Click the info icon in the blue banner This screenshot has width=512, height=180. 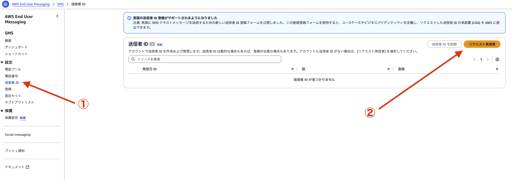(x=129, y=18)
